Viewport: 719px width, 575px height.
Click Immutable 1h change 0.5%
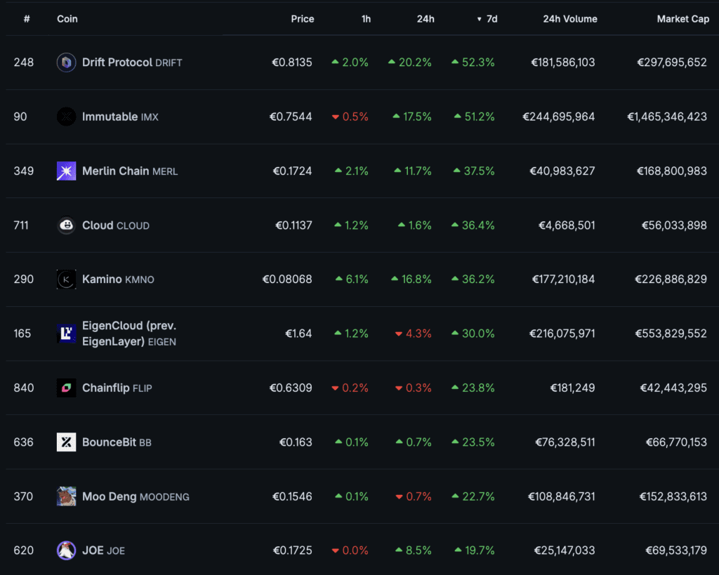(350, 117)
